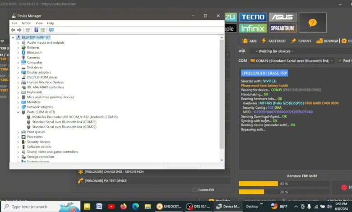The width and height of the screenshot is (352, 212).
Task: Choose the Infinix brand logo
Action: coord(253,28)
